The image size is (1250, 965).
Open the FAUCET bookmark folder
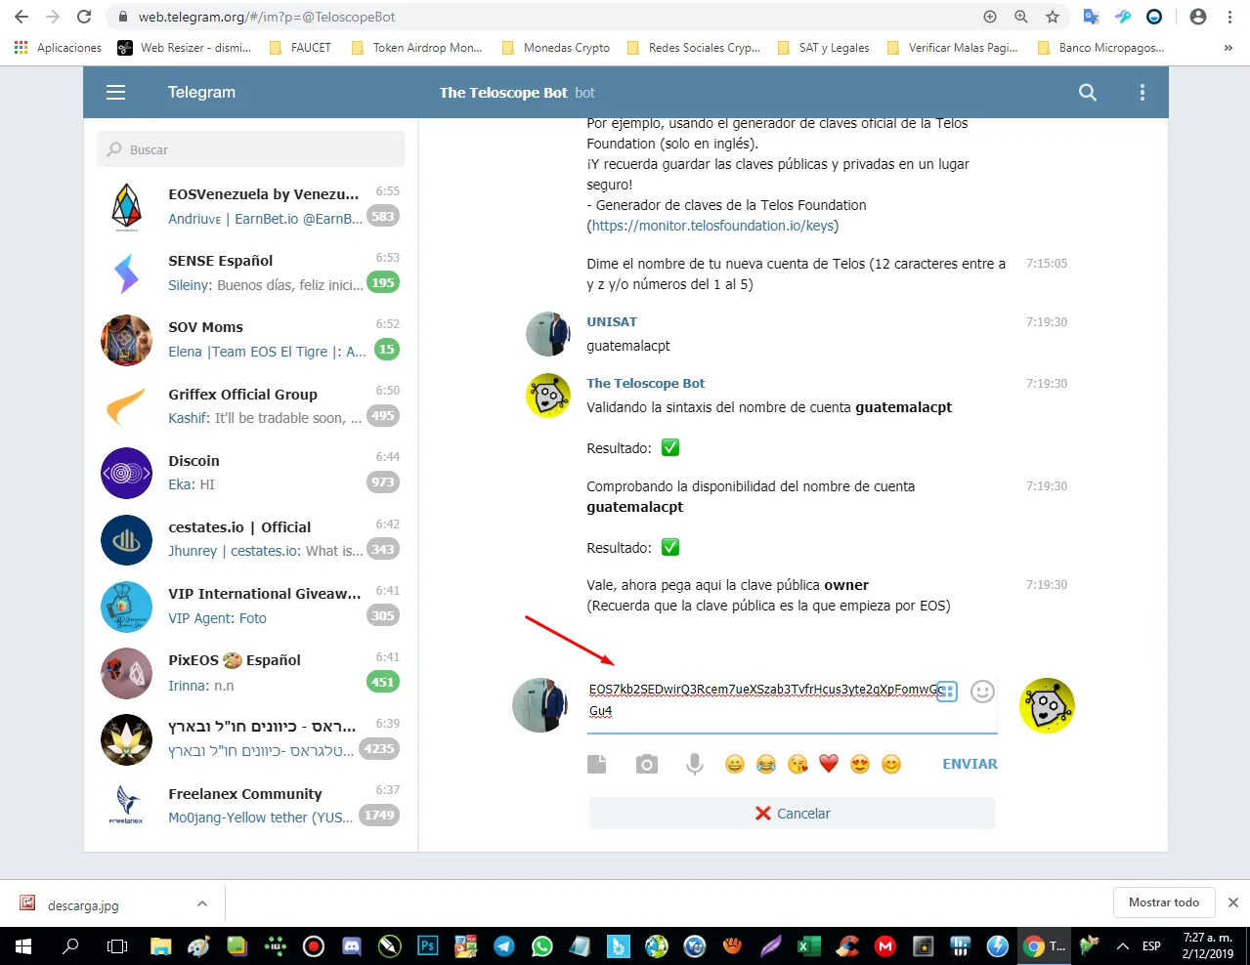300,47
